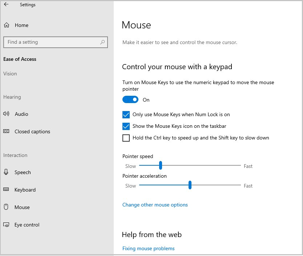The height and width of the screenshot is (256, 303).
Task: Turn off the Mouse Keys toggle
Action: 130,99
